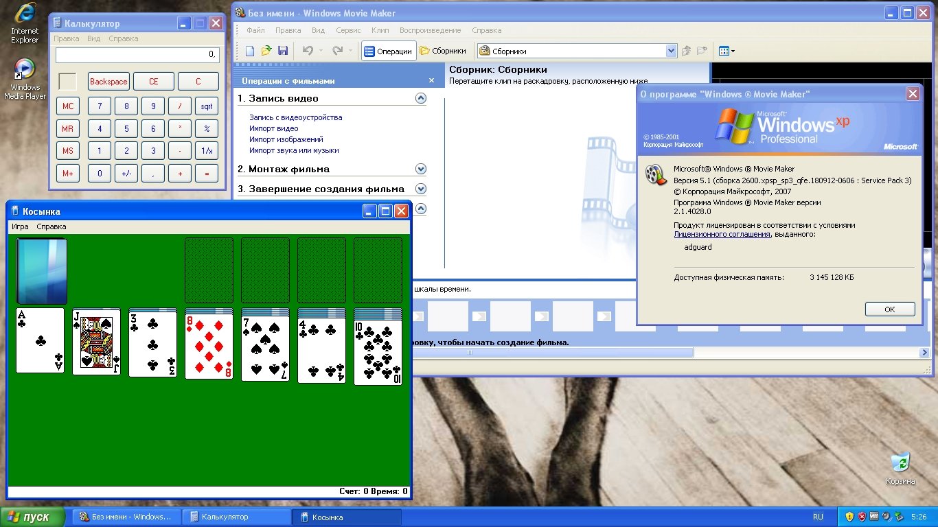Screen dimensions: 938x527
Task: Toggle the Сборники collections pane button
Action: 443,51
